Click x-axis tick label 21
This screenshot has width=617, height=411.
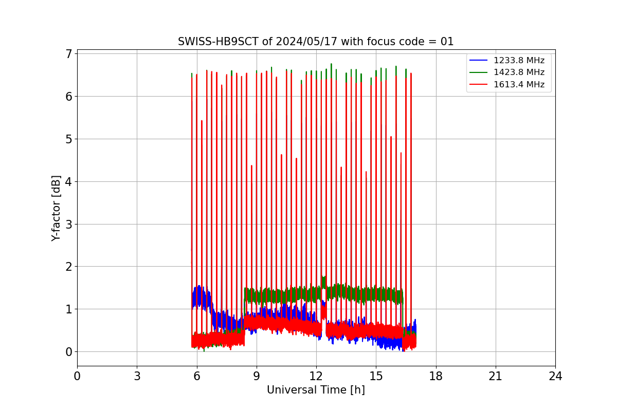[496, 376]
